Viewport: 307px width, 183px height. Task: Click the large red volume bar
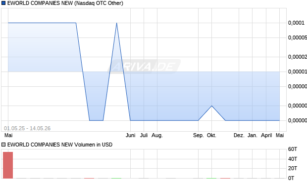(8, 165)
